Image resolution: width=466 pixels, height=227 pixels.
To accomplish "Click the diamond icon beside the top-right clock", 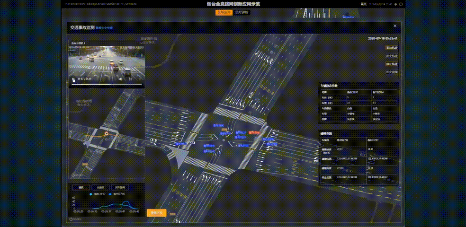I will pyautogui.click(x=395, y=4).
